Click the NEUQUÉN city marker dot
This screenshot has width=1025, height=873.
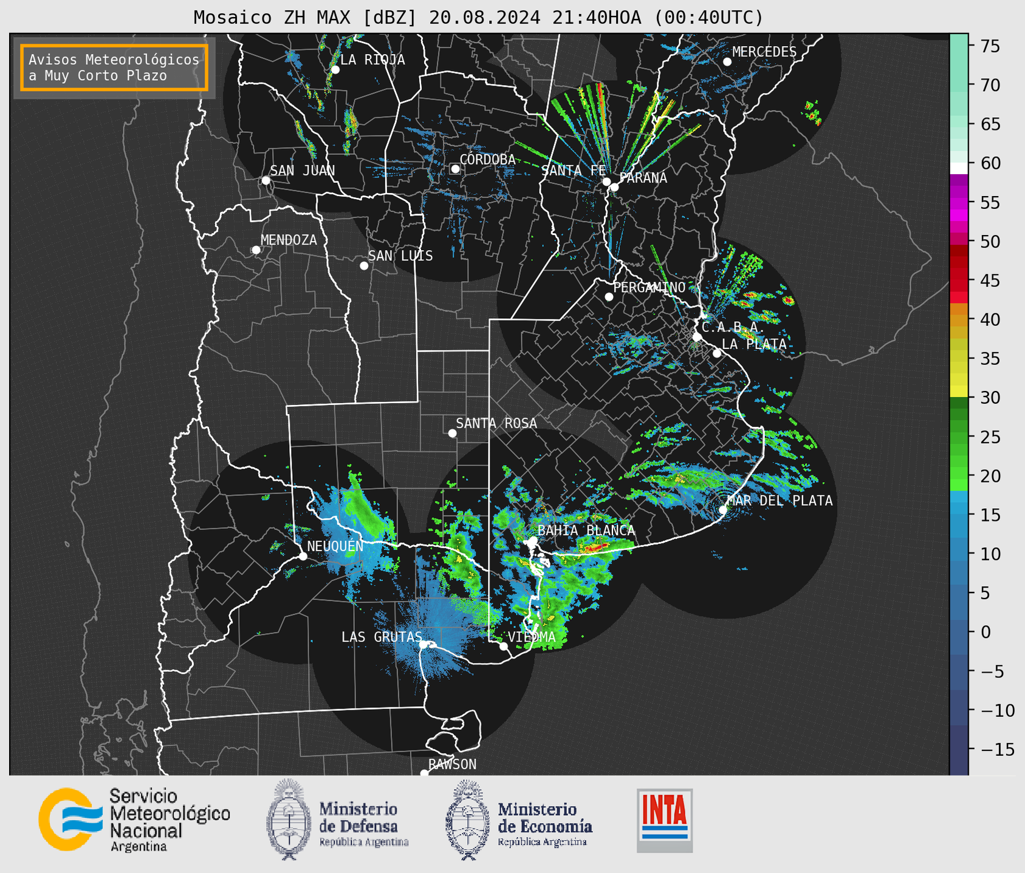point(303,556)
